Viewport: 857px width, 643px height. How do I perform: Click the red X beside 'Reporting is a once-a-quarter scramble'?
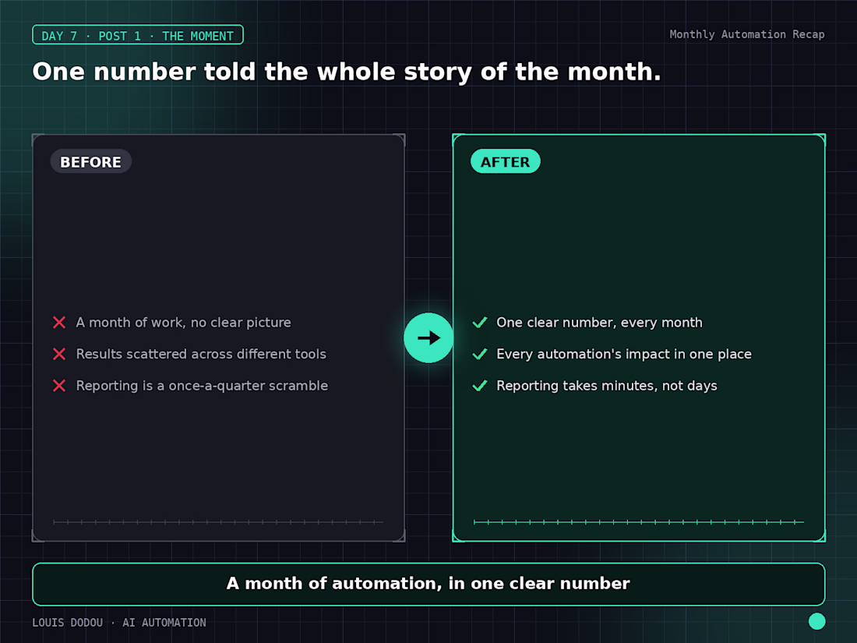point(59,386)
